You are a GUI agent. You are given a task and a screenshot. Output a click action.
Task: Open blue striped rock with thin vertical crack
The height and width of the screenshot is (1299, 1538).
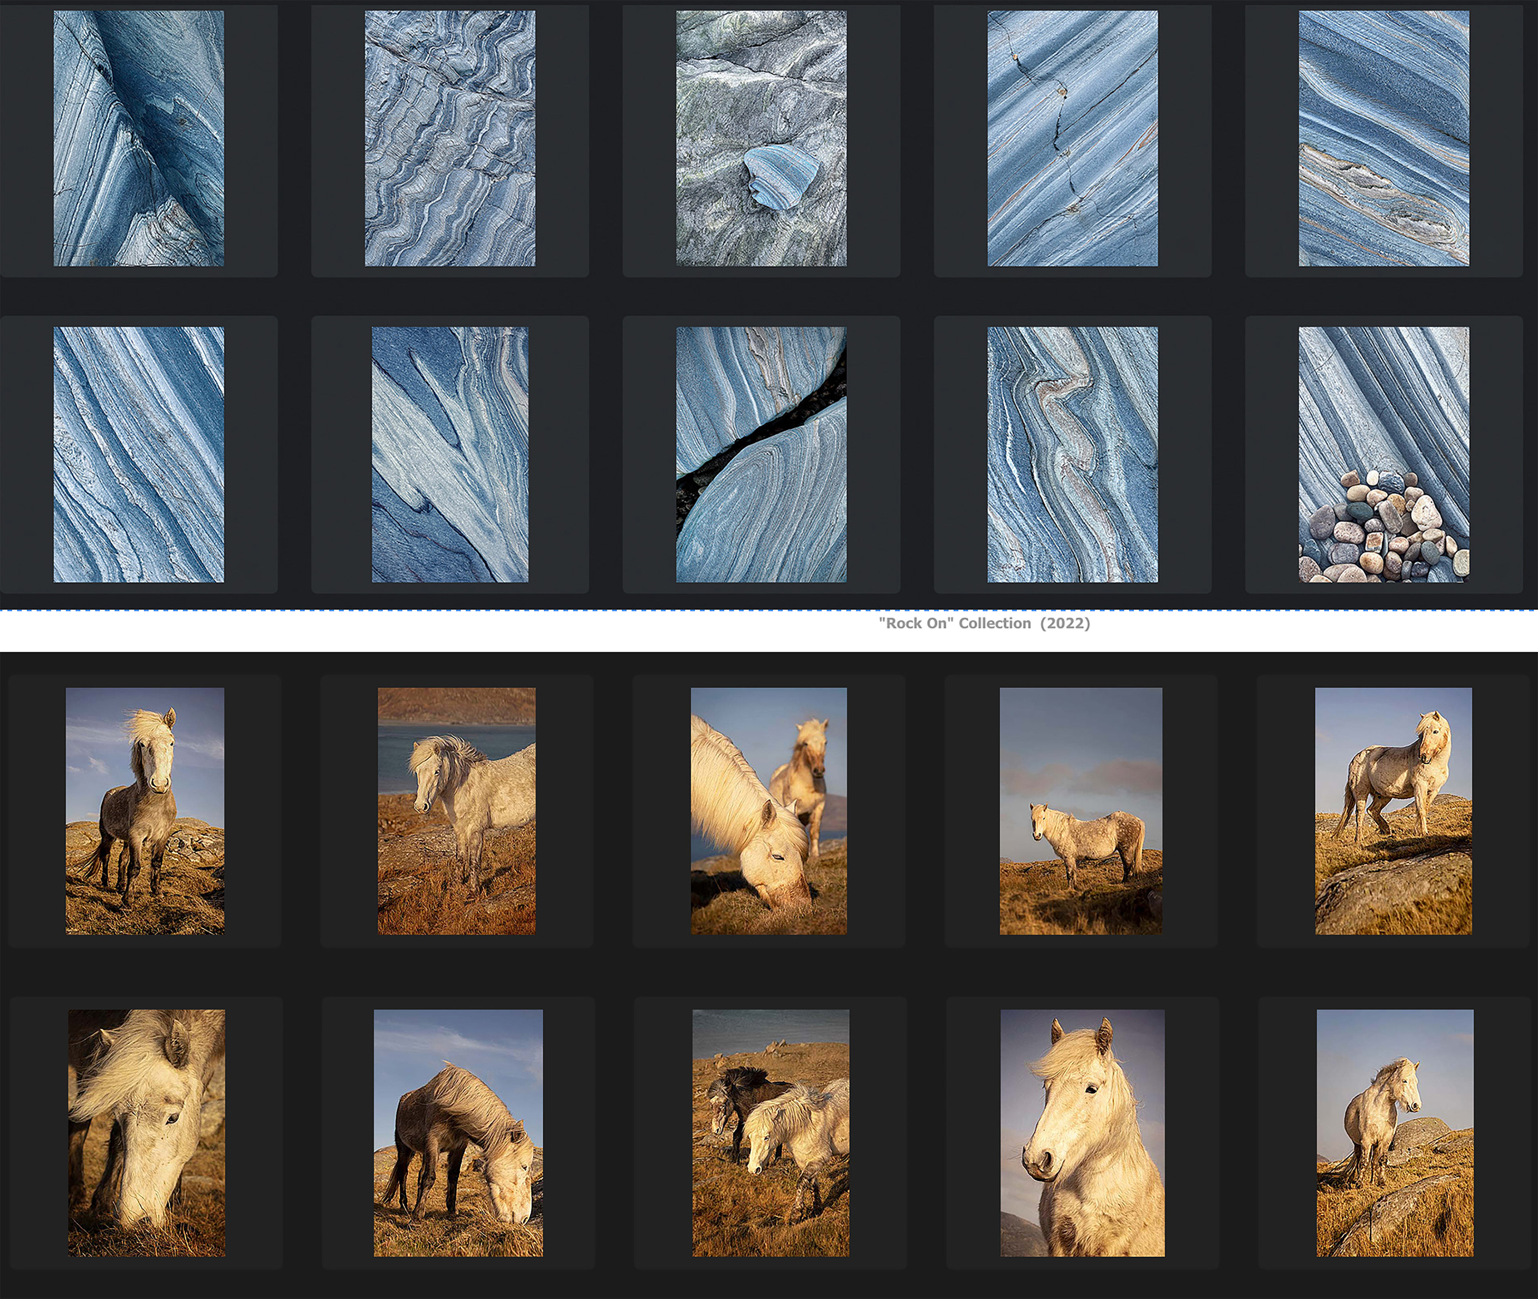coord(1072,138)
